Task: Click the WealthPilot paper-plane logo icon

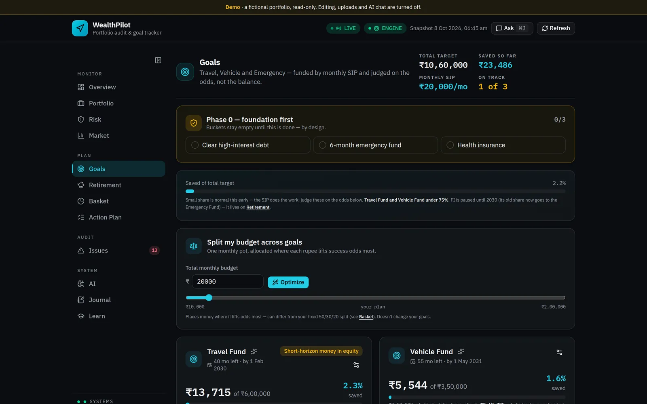Action: [x=80, y=28]
